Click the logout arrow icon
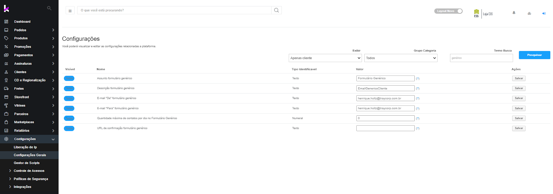This screenshot has height=194, width=553. click(544, 13)
